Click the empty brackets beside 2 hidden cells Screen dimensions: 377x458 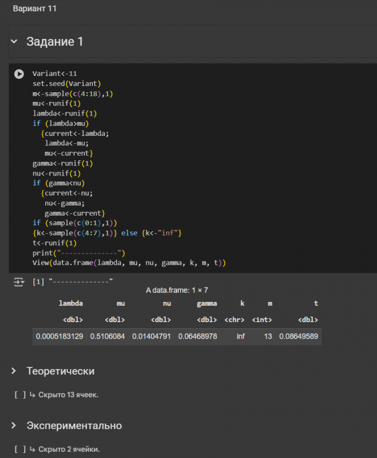(x=20, y=449)
